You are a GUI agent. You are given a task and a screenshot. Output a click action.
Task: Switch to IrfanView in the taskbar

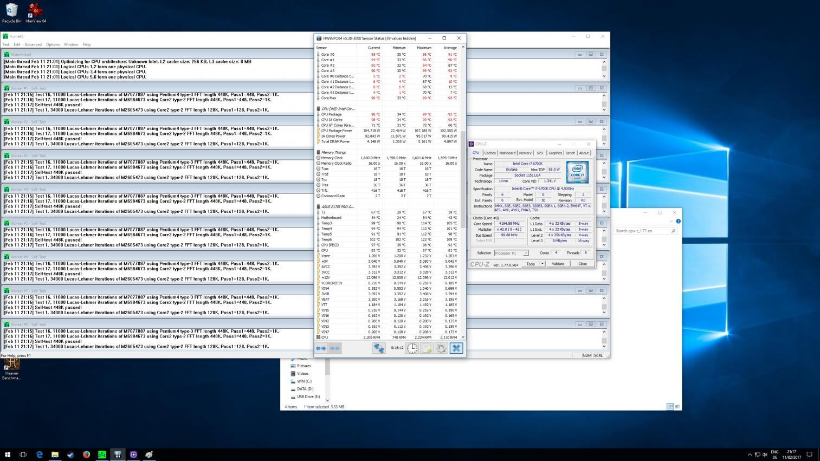[149, 454]
